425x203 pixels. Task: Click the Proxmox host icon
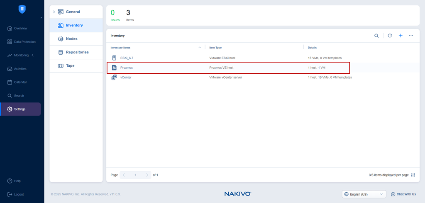[114, 68]
